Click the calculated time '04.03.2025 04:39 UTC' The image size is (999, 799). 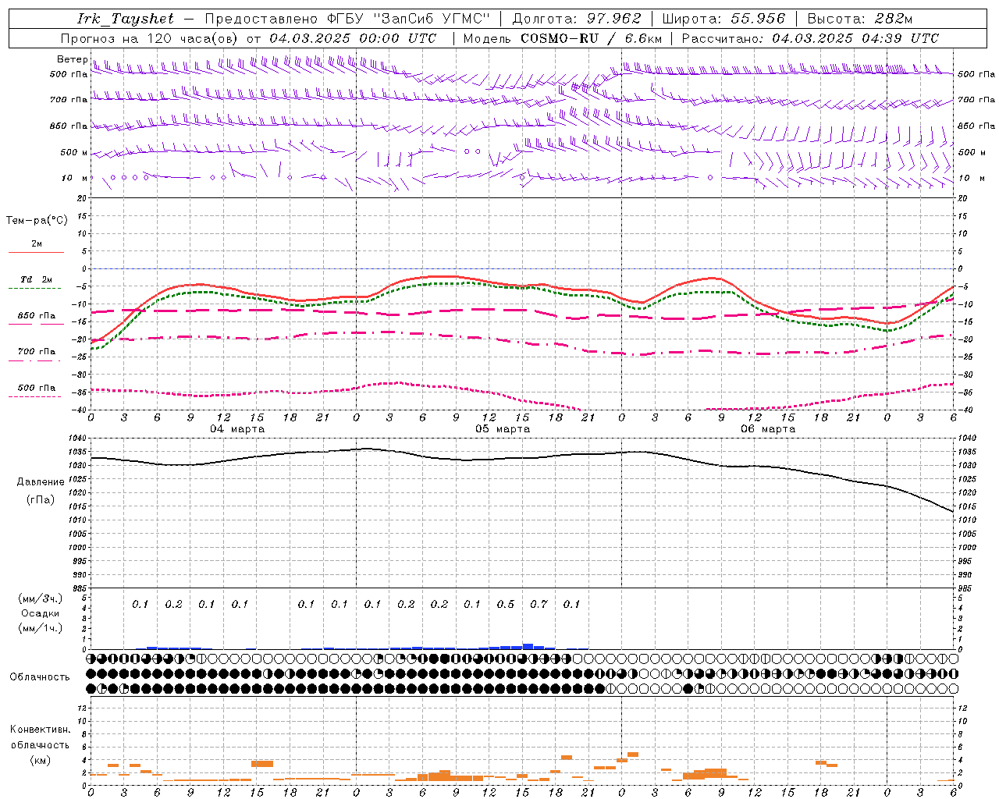tap(856, 38)
